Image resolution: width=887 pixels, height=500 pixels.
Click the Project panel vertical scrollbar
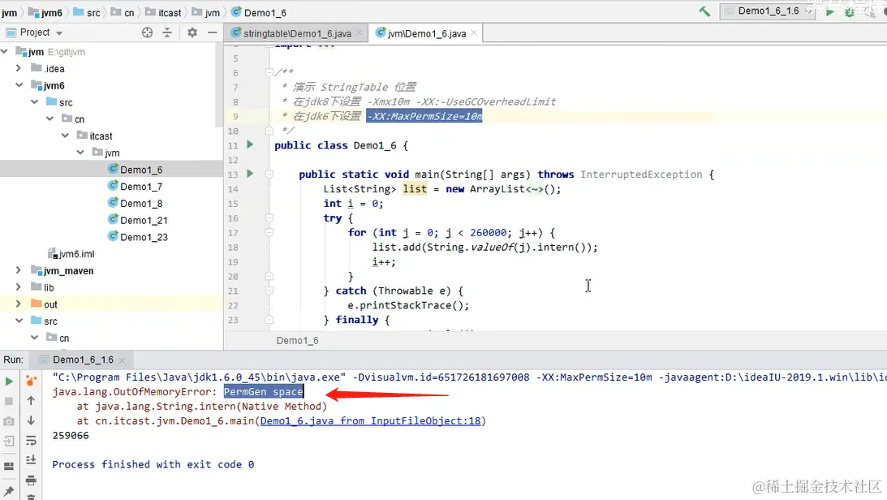[219, 85]
